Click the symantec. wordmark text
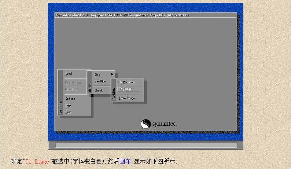 pos(165,124)
